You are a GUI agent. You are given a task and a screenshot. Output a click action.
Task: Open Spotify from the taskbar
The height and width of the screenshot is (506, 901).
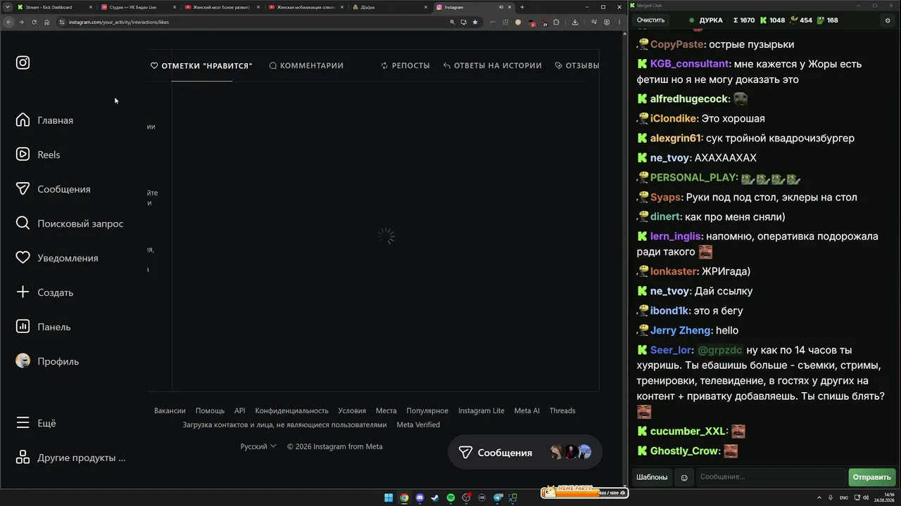(450, 498)
